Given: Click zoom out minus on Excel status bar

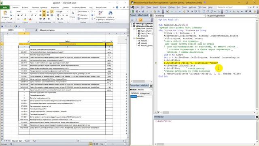Looking at the screenshot, I should [x=106, y=144].
